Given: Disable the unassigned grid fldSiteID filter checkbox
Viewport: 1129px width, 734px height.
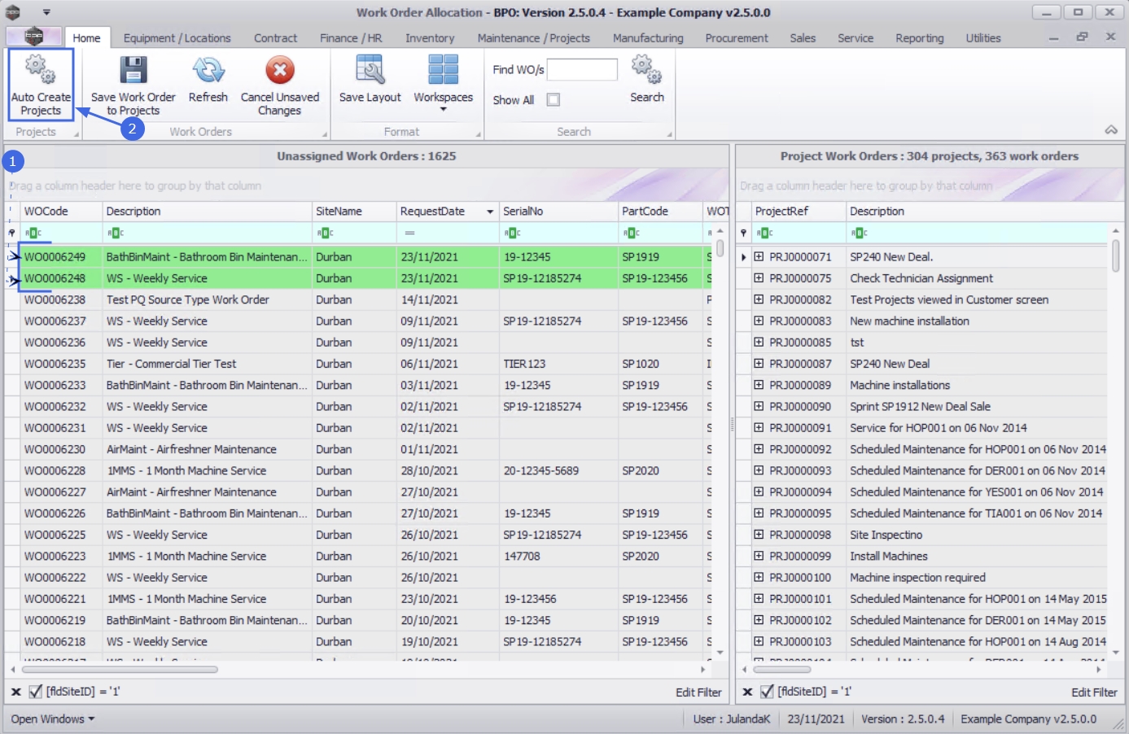Looking at the screenshot, I should tap(35, 692).
